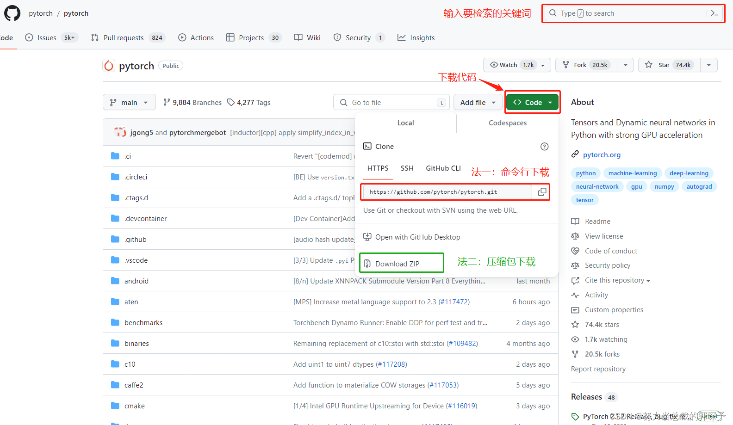The image size is (733, 425).
Task: Click the python topic tag
Action: pos(586,173)
